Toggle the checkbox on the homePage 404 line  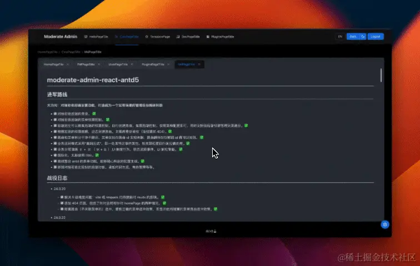point(62,203)
